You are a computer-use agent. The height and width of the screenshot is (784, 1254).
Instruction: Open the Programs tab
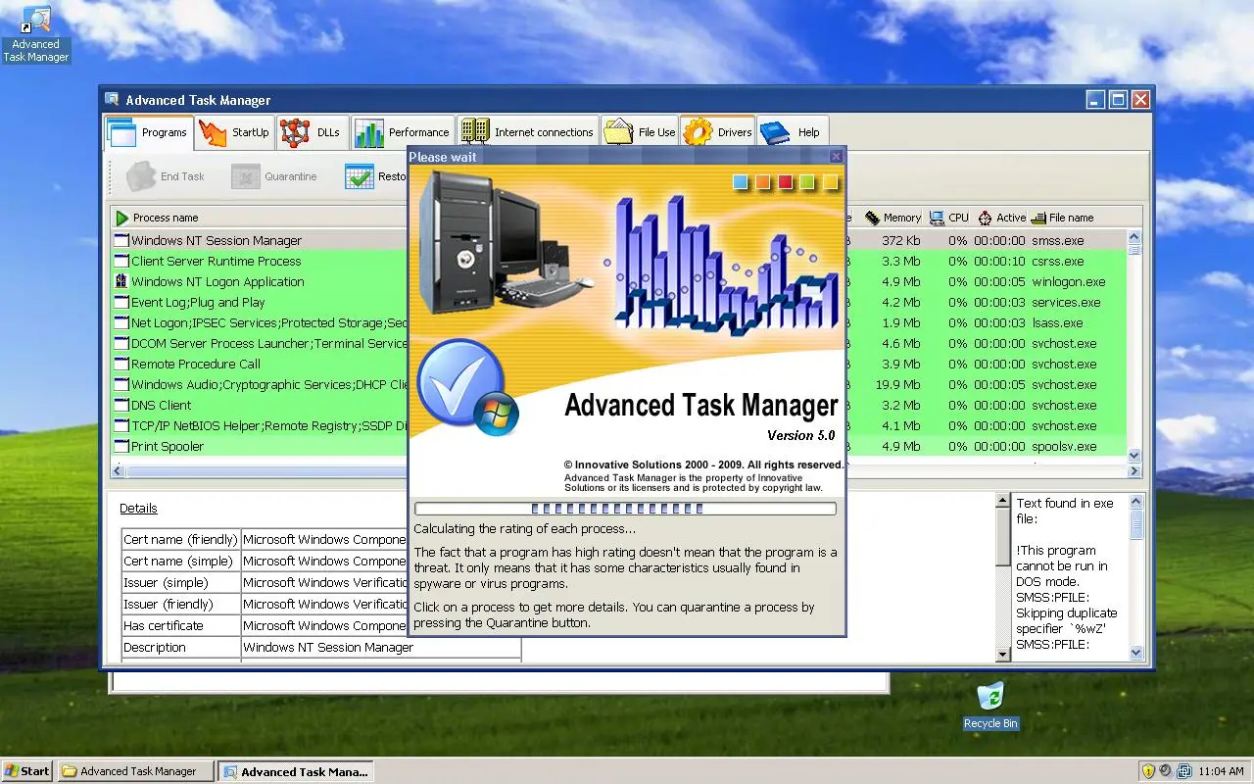tap(149, 132)
